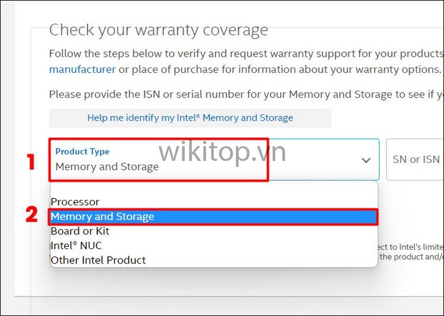Focus the SN or ISN input field
Image resolution: width=444 pixels, height=316 pixels.
pyautogui.click(x=416, y=160)
